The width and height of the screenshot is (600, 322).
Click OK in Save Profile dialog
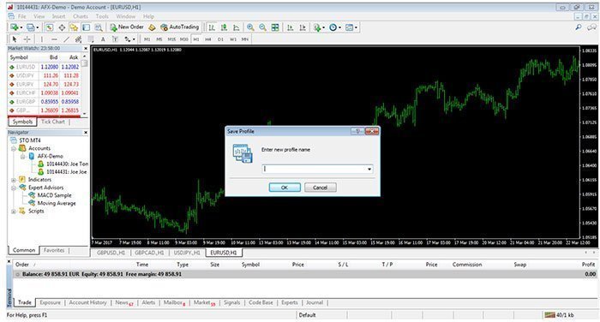coord(285,188)
